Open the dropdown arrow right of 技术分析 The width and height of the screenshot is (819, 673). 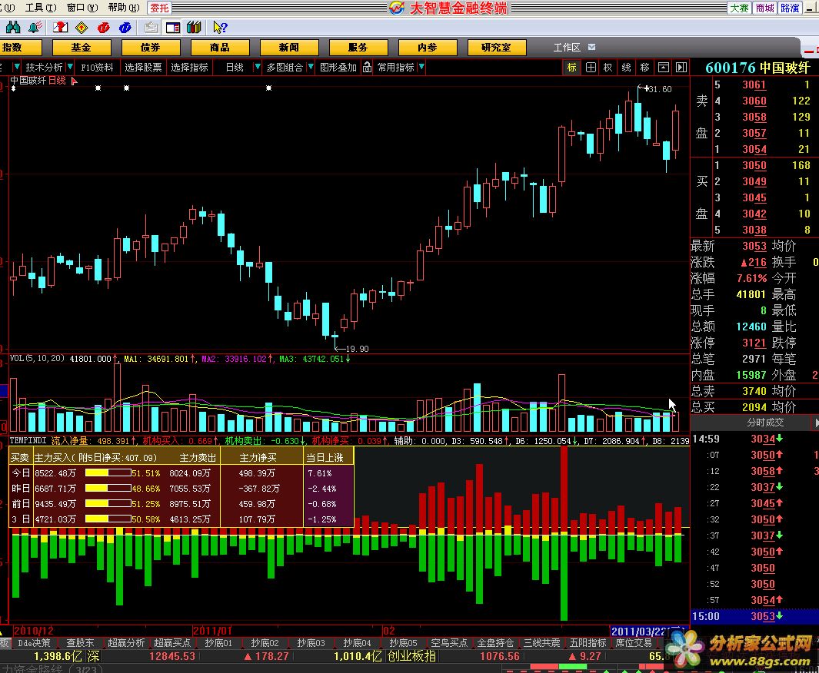click(70, 68)
